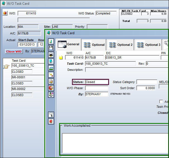The width and height of the screenshot is (169, 158).
Task: Click the empty Priority field
Action: [97, 27]
